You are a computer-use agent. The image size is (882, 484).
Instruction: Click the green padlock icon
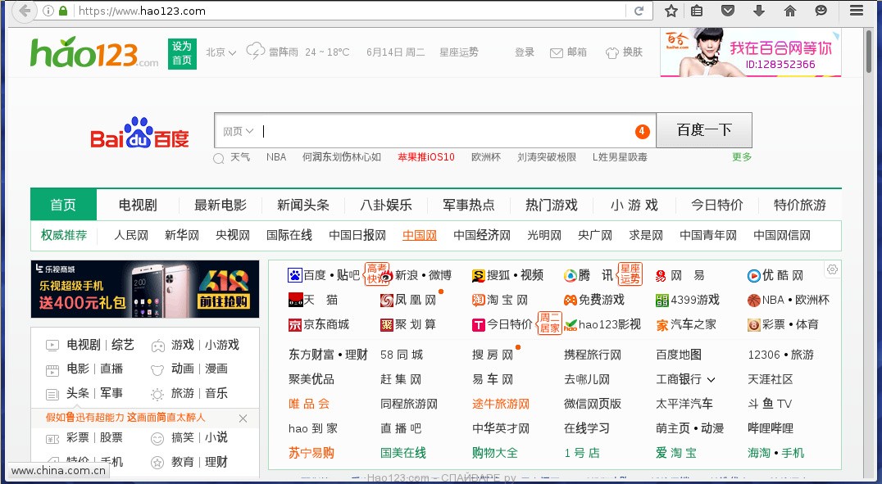(63, 11)
